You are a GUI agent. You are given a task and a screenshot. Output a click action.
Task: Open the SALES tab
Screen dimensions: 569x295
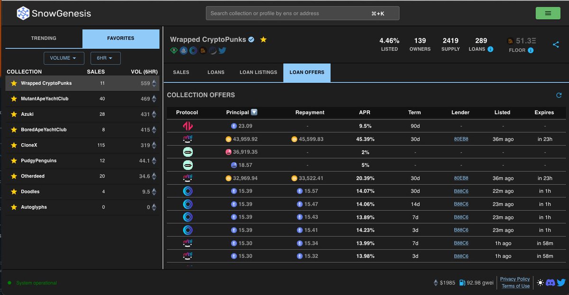(x=181, y=73)
